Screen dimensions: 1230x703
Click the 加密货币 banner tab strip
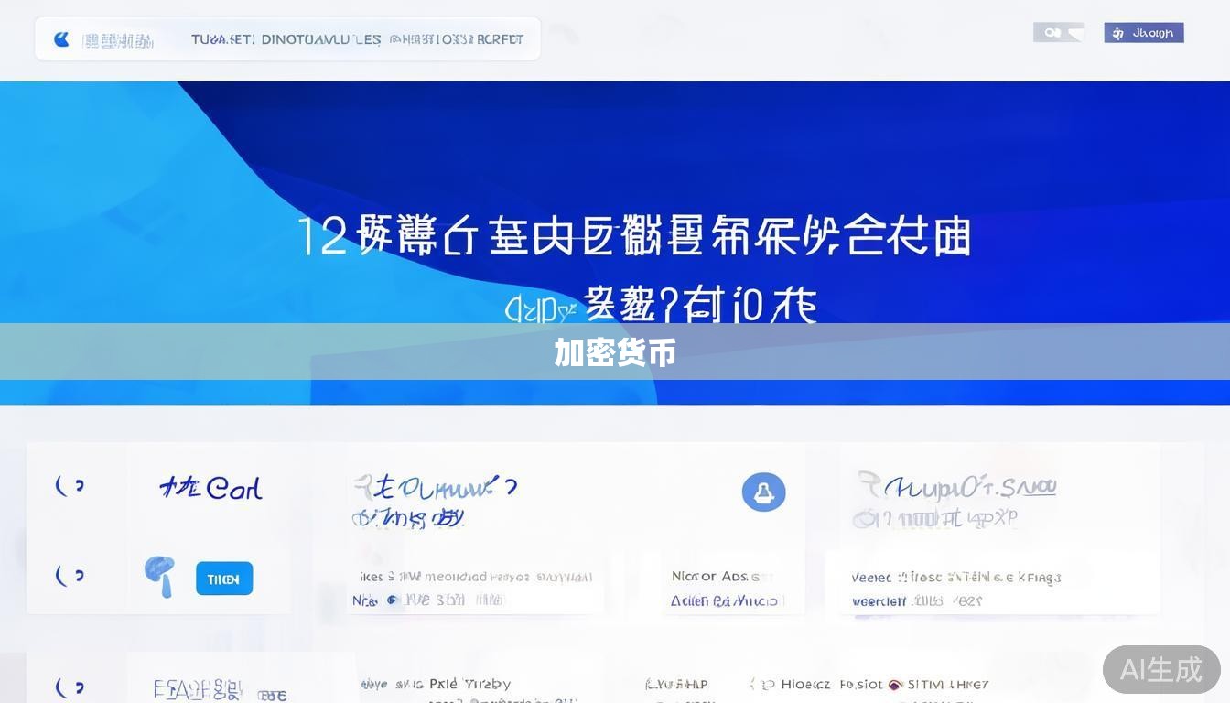[615, 352]
